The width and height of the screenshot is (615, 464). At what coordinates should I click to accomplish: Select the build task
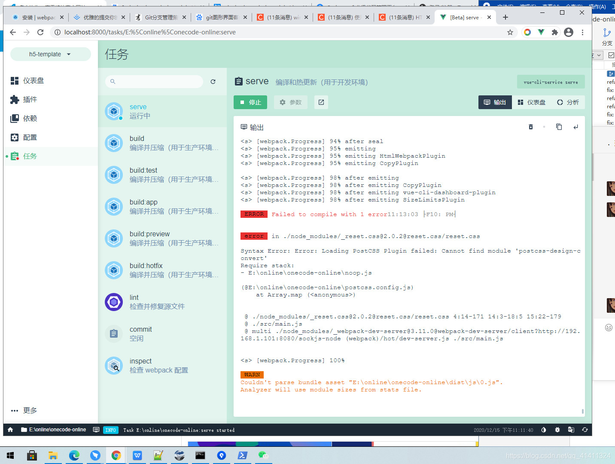pos(162,143)
